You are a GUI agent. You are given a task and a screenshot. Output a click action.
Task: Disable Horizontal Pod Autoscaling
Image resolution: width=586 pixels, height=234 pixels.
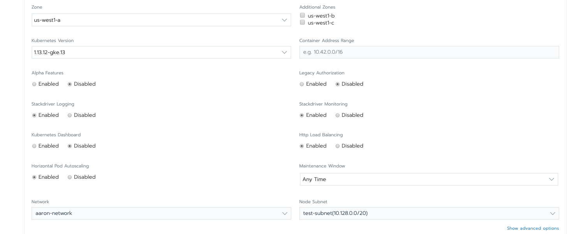pyautogui.click(x=70, y=177)
